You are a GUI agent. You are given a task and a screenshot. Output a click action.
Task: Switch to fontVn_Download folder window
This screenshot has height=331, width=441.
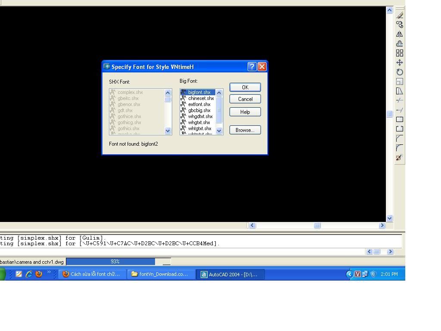pos(161,274)
